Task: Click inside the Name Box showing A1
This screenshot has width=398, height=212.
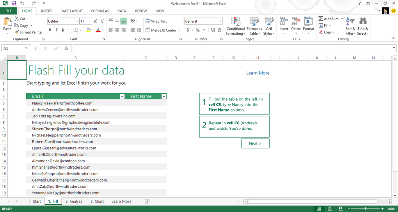Action: [14, 48]
